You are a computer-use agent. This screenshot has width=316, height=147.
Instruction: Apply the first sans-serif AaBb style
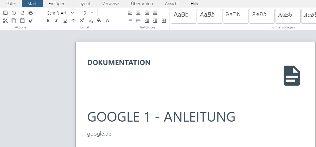(184, 16)
